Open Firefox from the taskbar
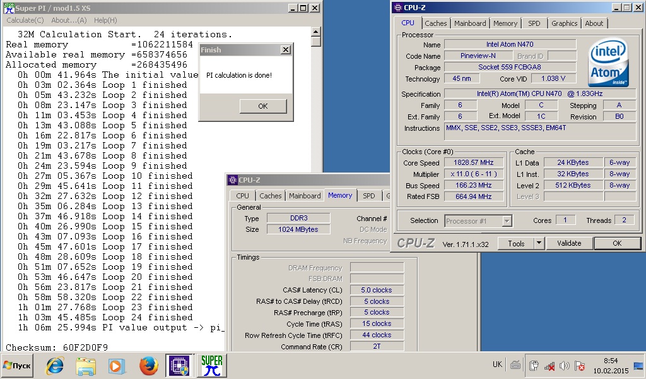The width and height of the screenshot is (646, 379). 148,365
